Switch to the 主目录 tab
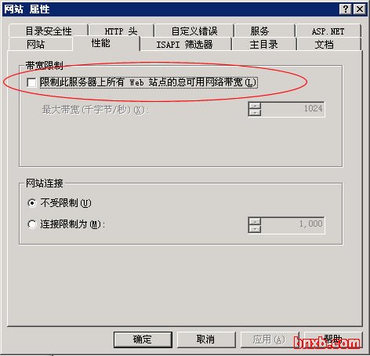This screenshot has width=370, height=356. click(264, 44)
